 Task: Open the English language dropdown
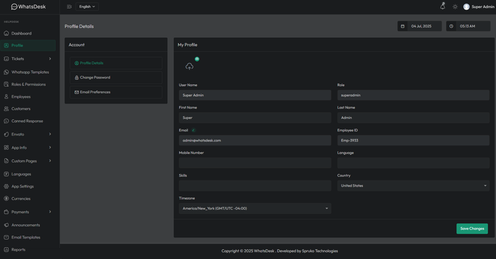pyautogui.click(x=87, y=7)
